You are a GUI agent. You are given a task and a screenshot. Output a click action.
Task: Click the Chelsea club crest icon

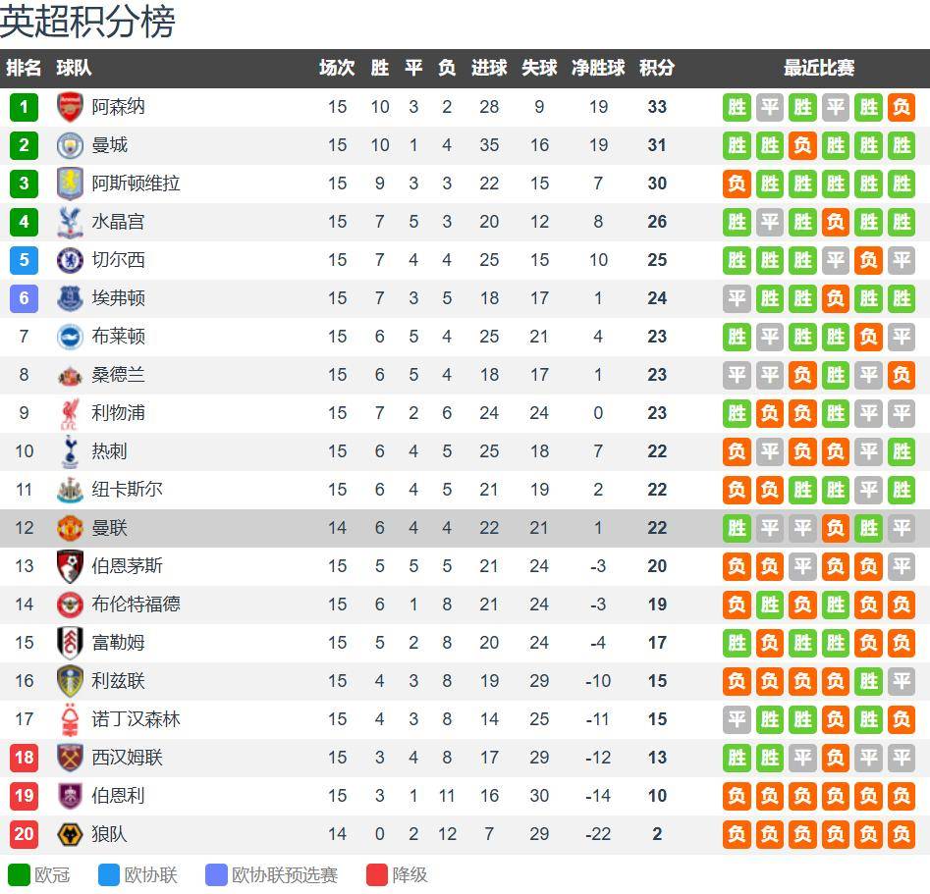[70, 260]
